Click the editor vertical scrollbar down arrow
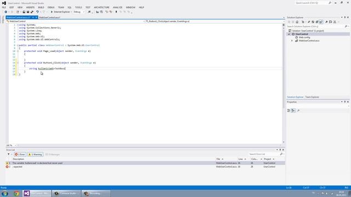The height and width of the screenshot is (197, 351). [284, 142]
